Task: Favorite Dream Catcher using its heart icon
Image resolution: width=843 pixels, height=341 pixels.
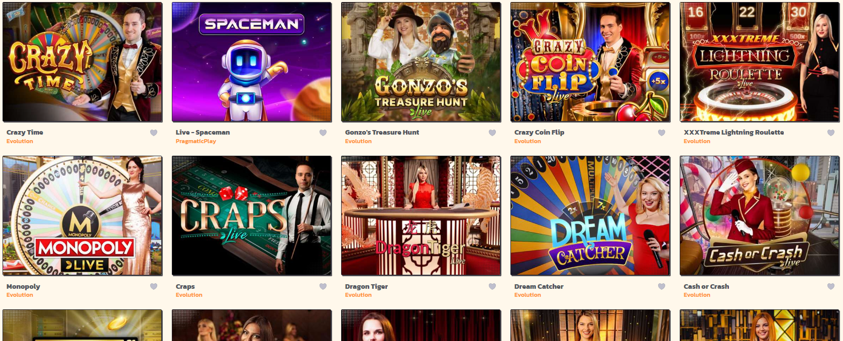Action: [662, 286]
